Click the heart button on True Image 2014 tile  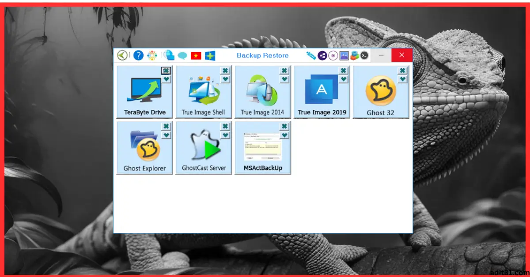(284, 79)
